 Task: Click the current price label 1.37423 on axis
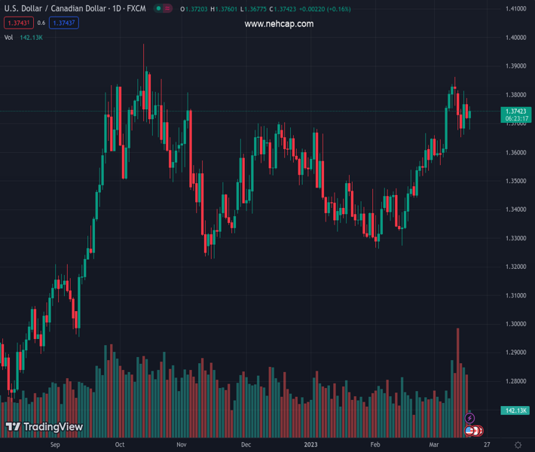tap(517, 111)
